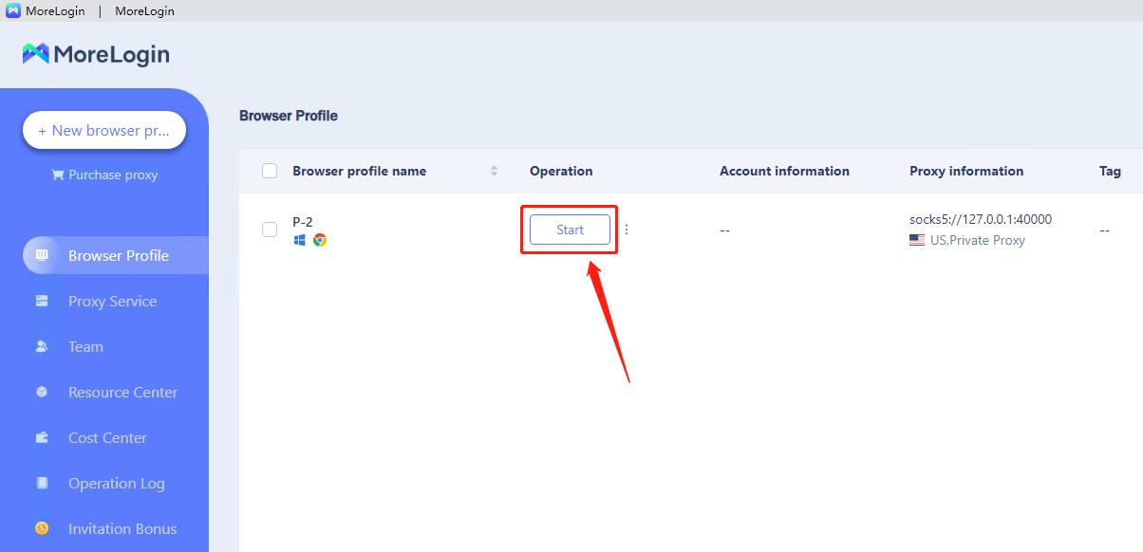Open the three-dot menu beside Start
The width and height of the screenshot is (1143, 552).
[x=626, y=230]
